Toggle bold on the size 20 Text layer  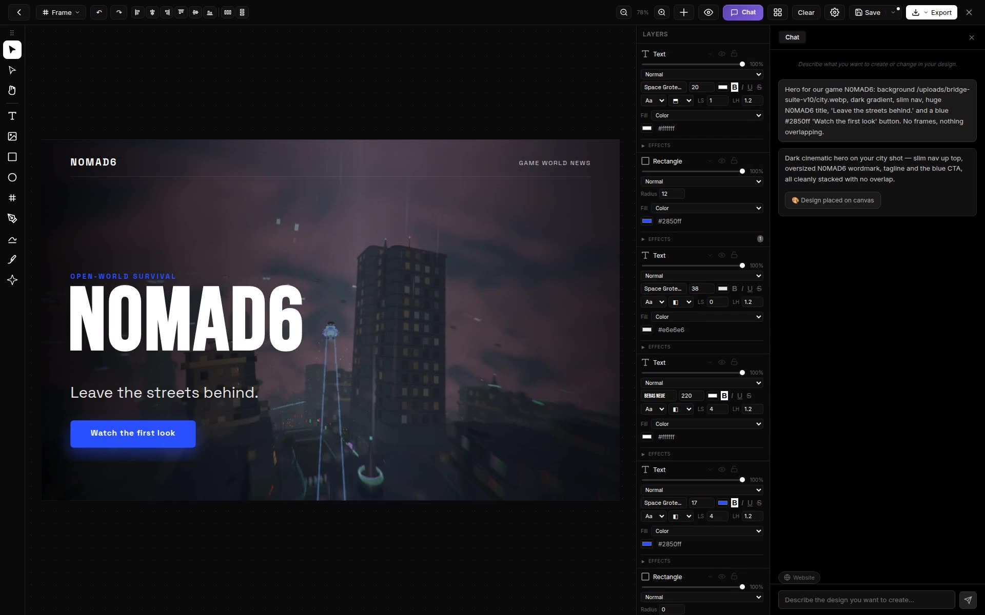coord(735,87)
